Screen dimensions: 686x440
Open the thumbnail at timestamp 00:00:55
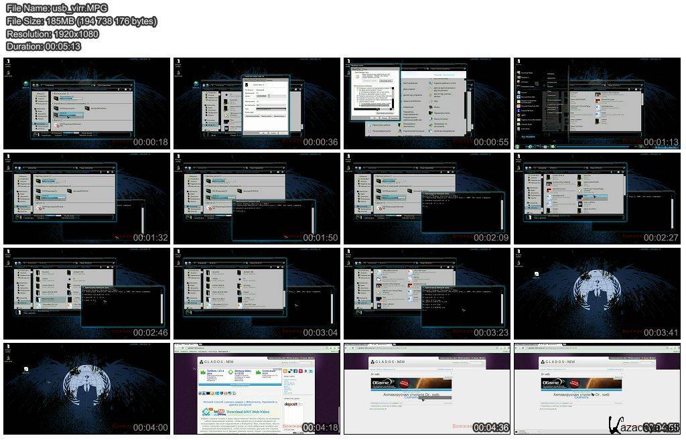pyautogui.click(x=428, y=104)
